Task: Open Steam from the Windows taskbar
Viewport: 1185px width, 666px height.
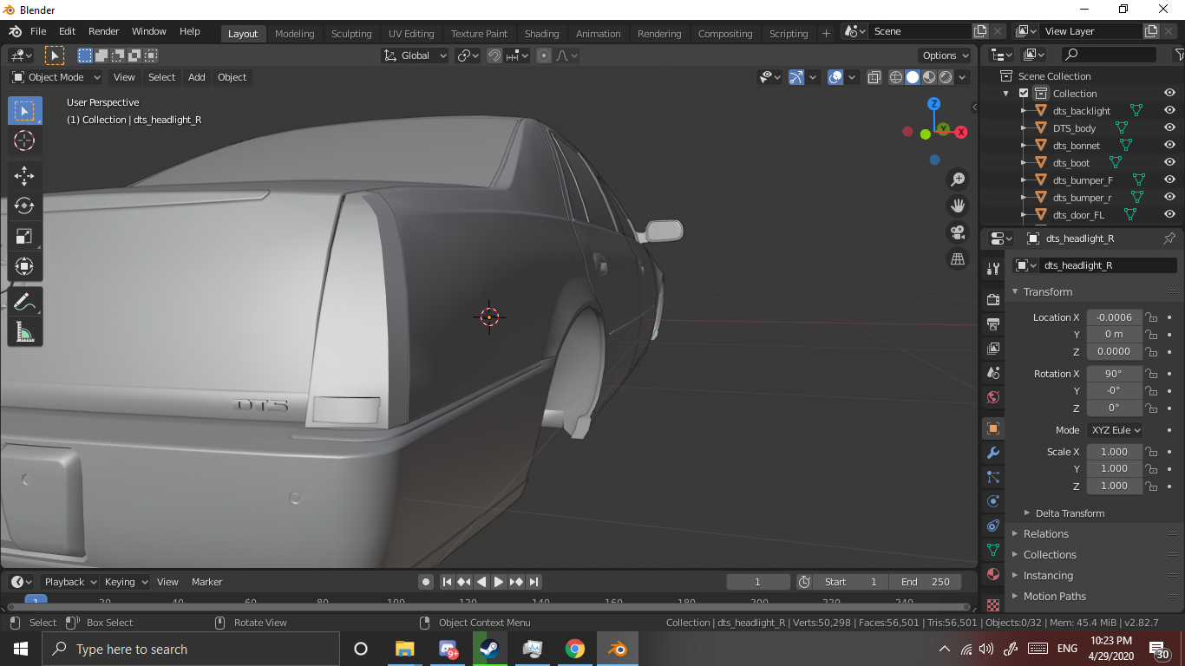Action: [x=489, y=649]
